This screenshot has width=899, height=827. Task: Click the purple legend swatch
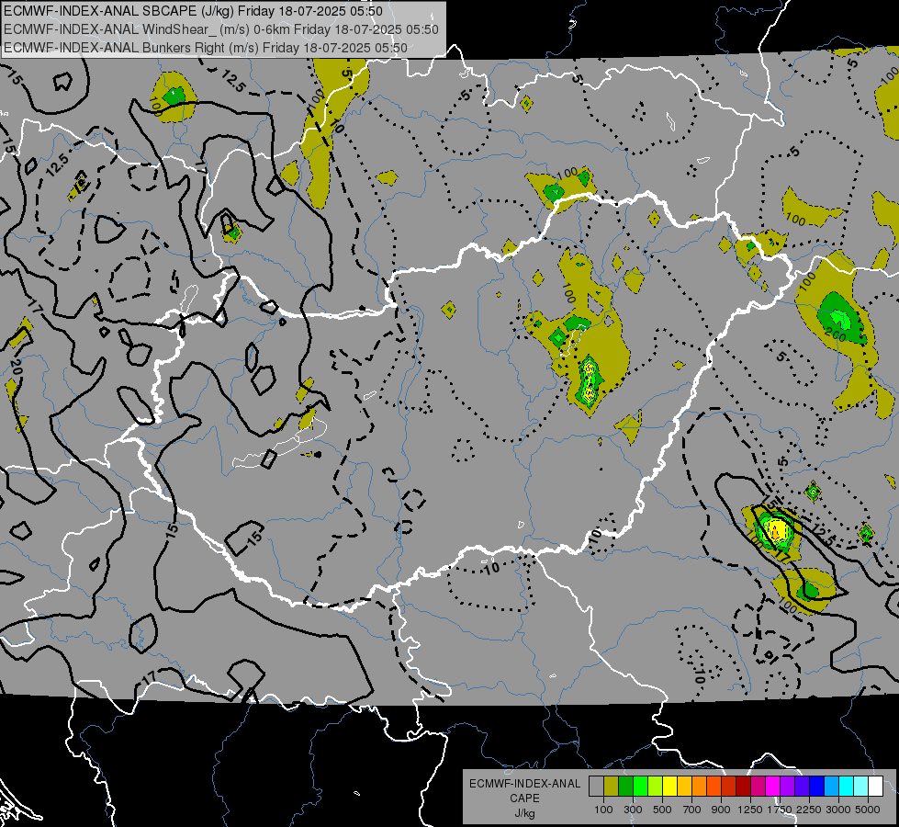787,787
